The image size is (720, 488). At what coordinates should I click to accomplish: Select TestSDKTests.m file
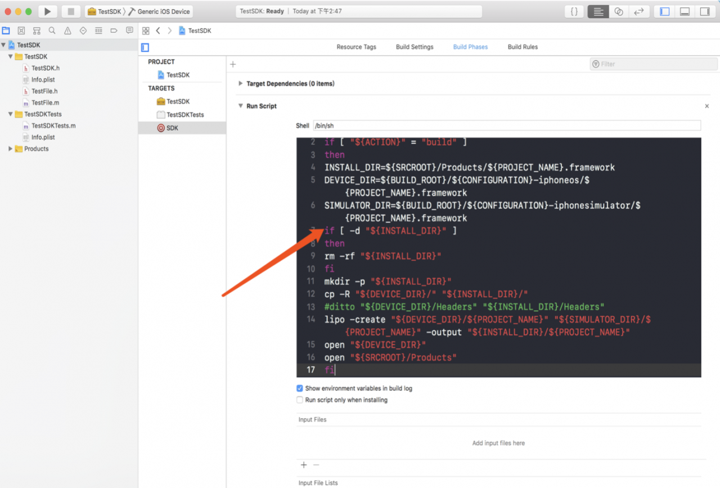[x=53, y=126]
